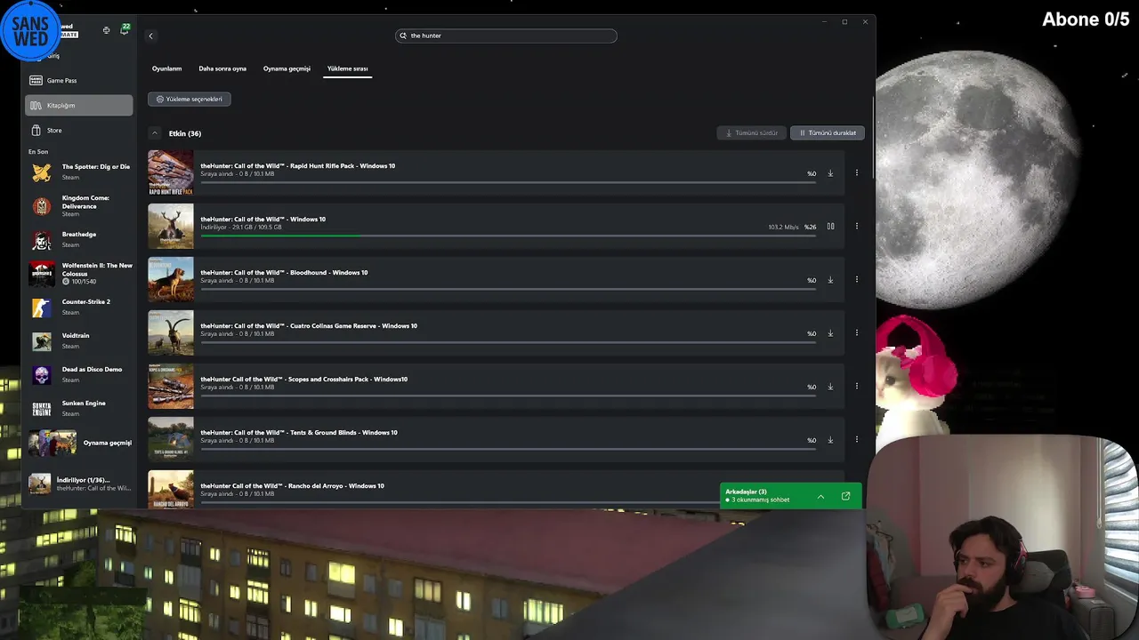Open Store in the sidebar
Image resolution: width=1139 pixels, height=640 pixels.
(79, 130)
